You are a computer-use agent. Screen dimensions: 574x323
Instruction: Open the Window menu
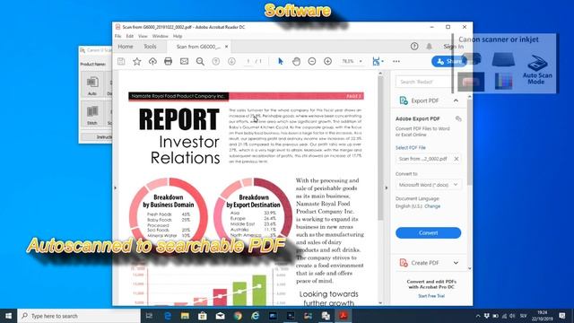160,36
